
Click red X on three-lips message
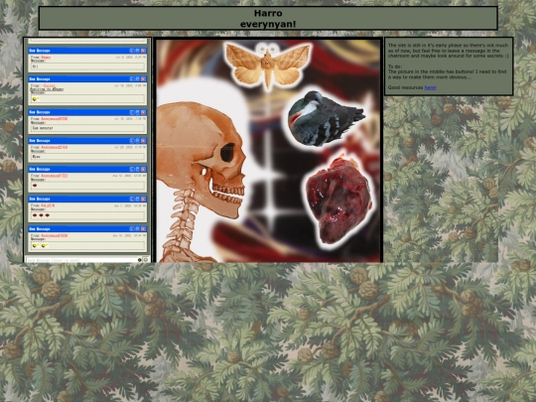point(143,199)
